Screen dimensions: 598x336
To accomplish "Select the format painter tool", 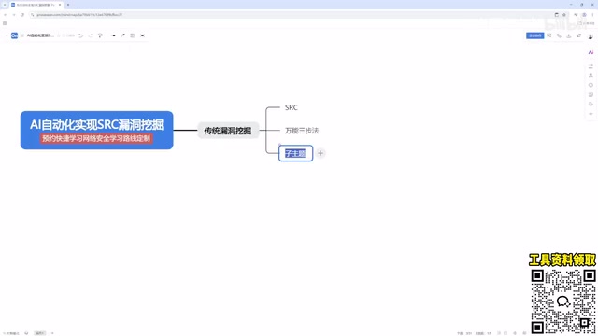I will 100,35.
